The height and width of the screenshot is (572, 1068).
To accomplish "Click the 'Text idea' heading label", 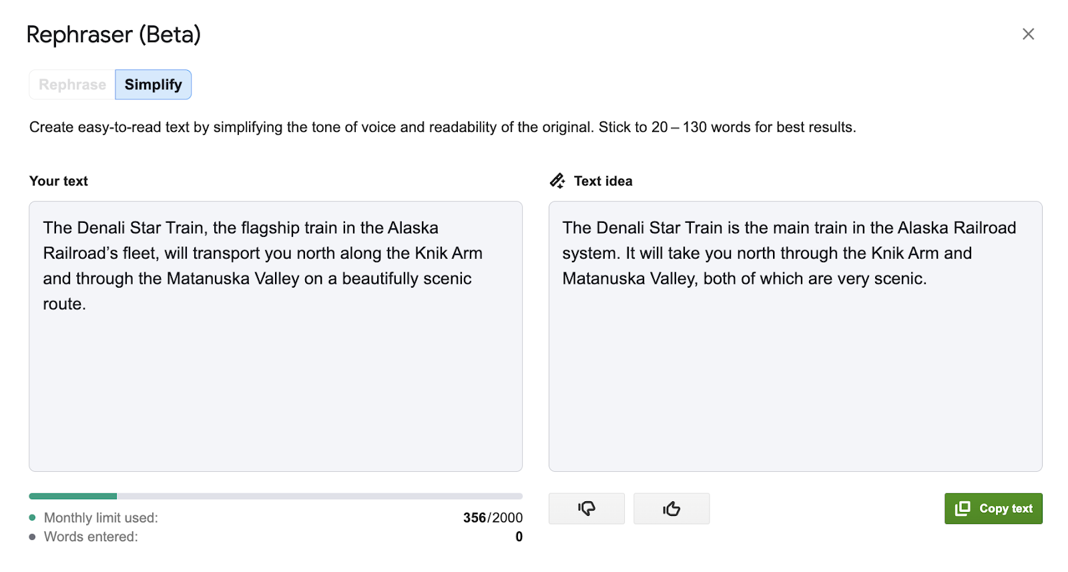I will click(603, 181).
